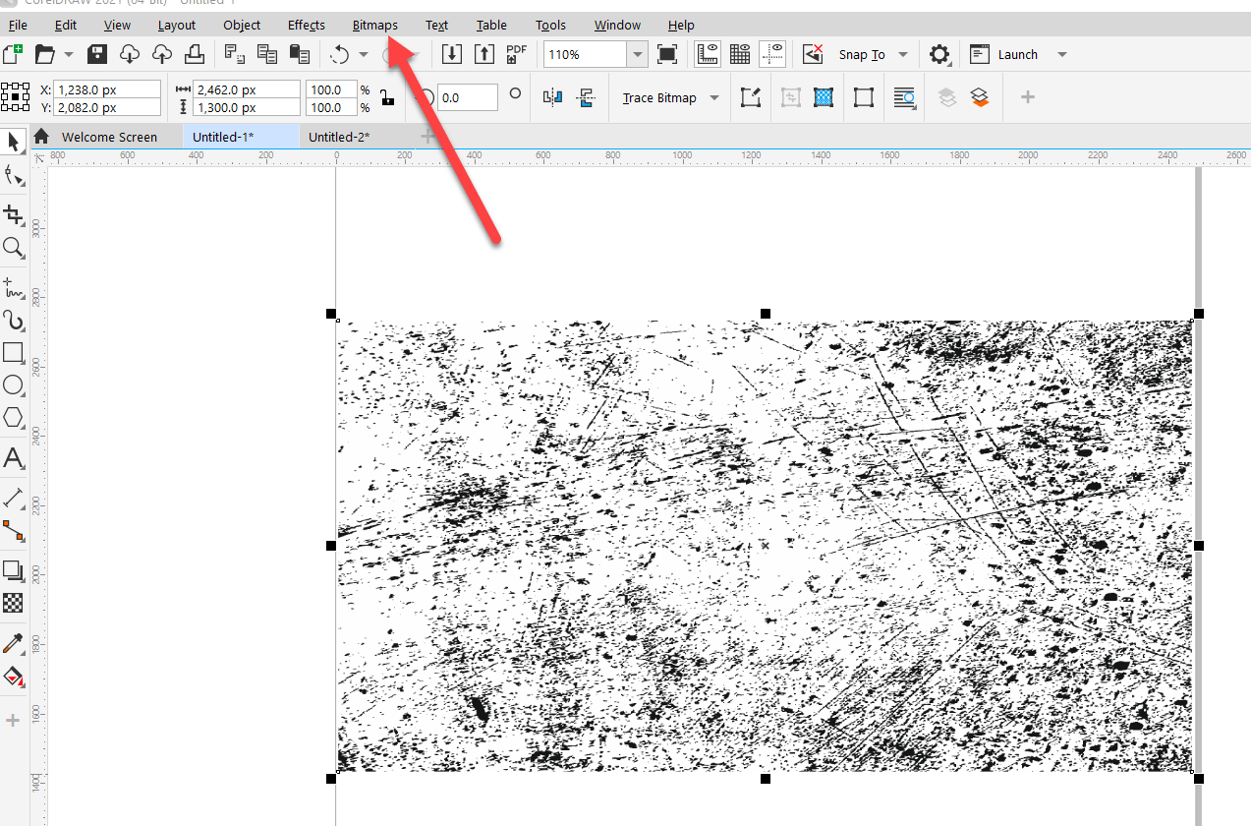Open the wrap text flyout

point(904,97)
